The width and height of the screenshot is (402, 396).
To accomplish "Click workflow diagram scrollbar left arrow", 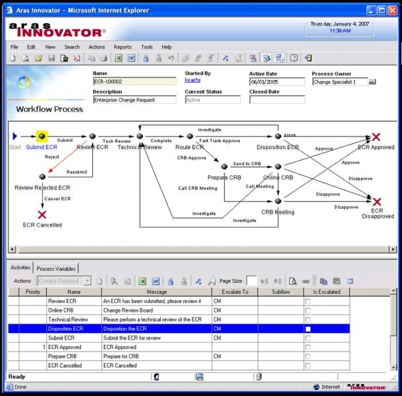I will point(12,249).
